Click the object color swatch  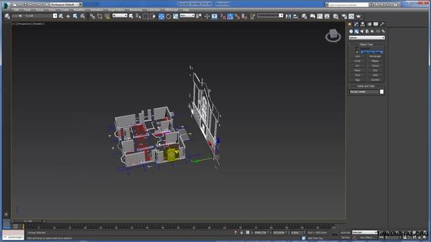click(382, 92)
